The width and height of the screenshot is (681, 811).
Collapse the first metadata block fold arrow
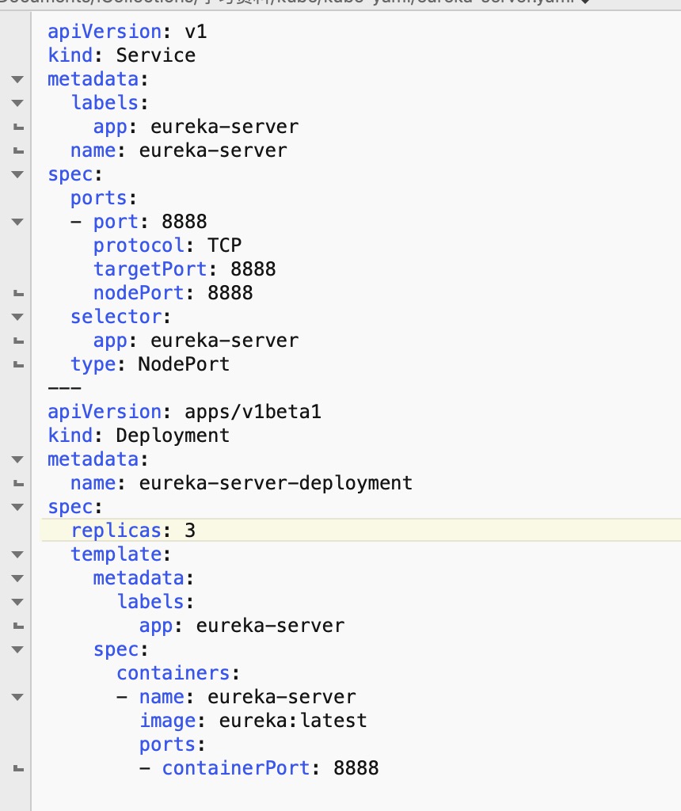tap(17, 79)
